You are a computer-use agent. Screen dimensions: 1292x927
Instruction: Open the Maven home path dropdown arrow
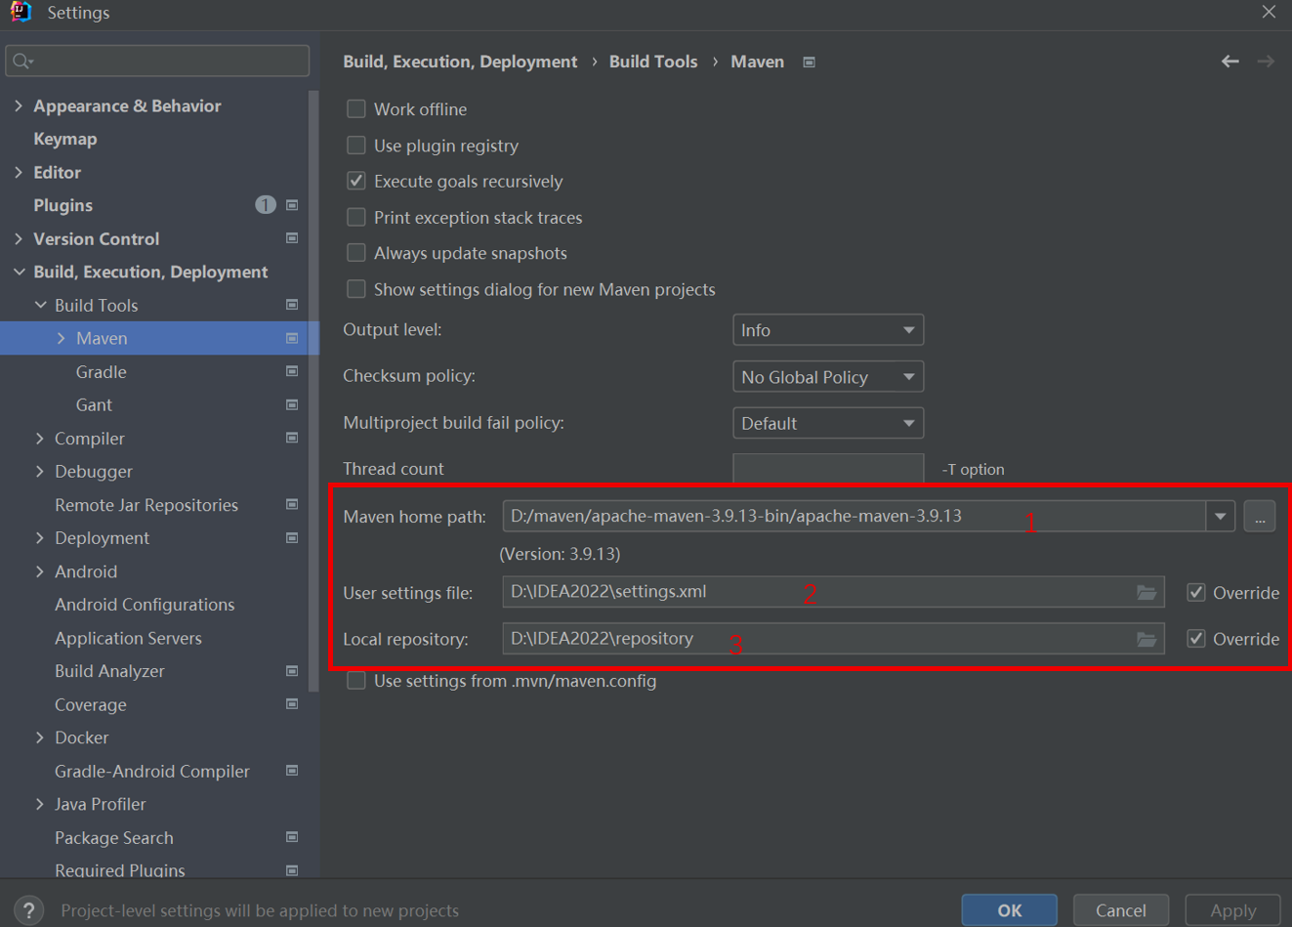coord(1221,516)
